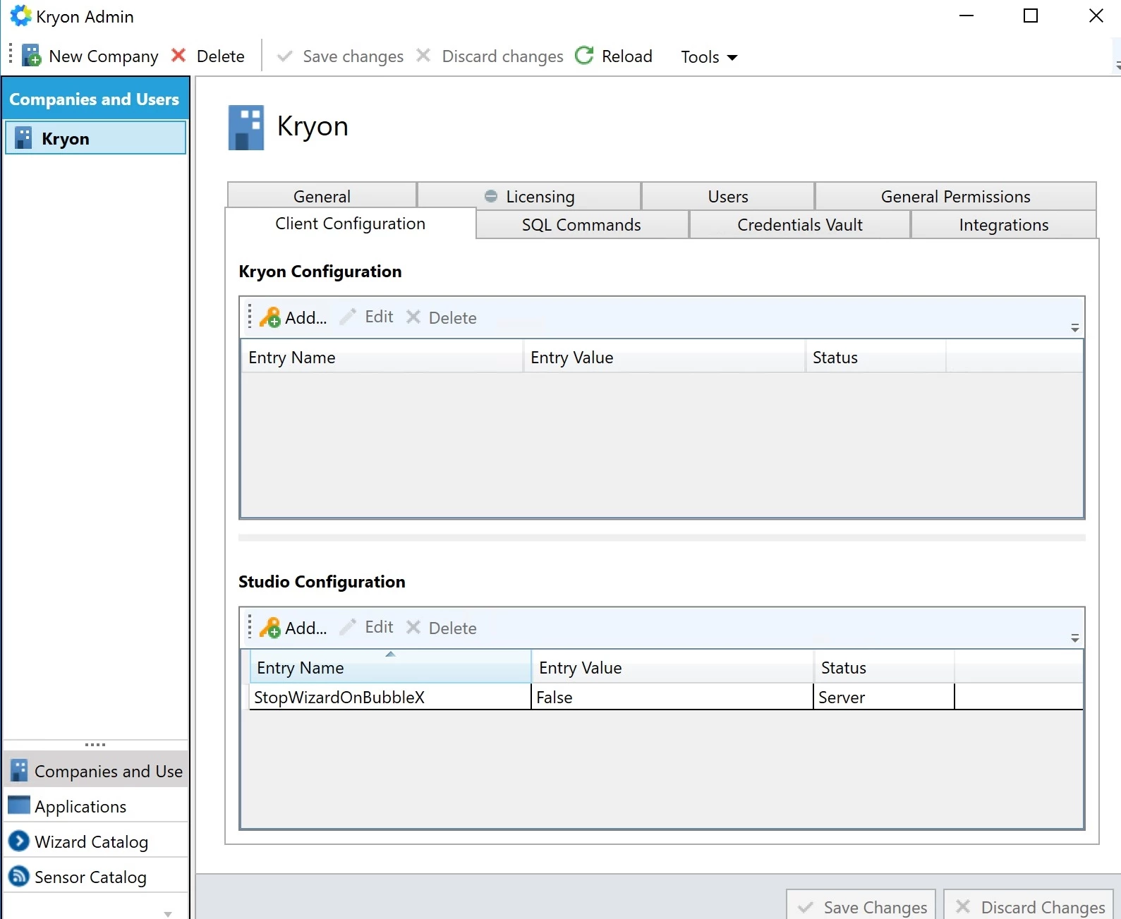Click the Discard changes X icon in top toolbar

click(x=423, y=55)
